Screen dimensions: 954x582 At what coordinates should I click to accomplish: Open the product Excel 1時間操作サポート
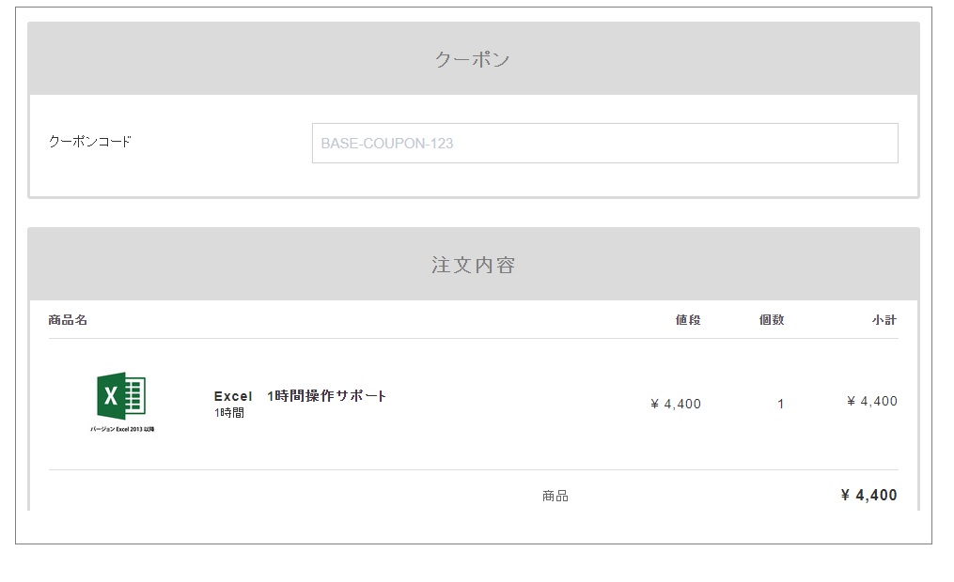301,395
